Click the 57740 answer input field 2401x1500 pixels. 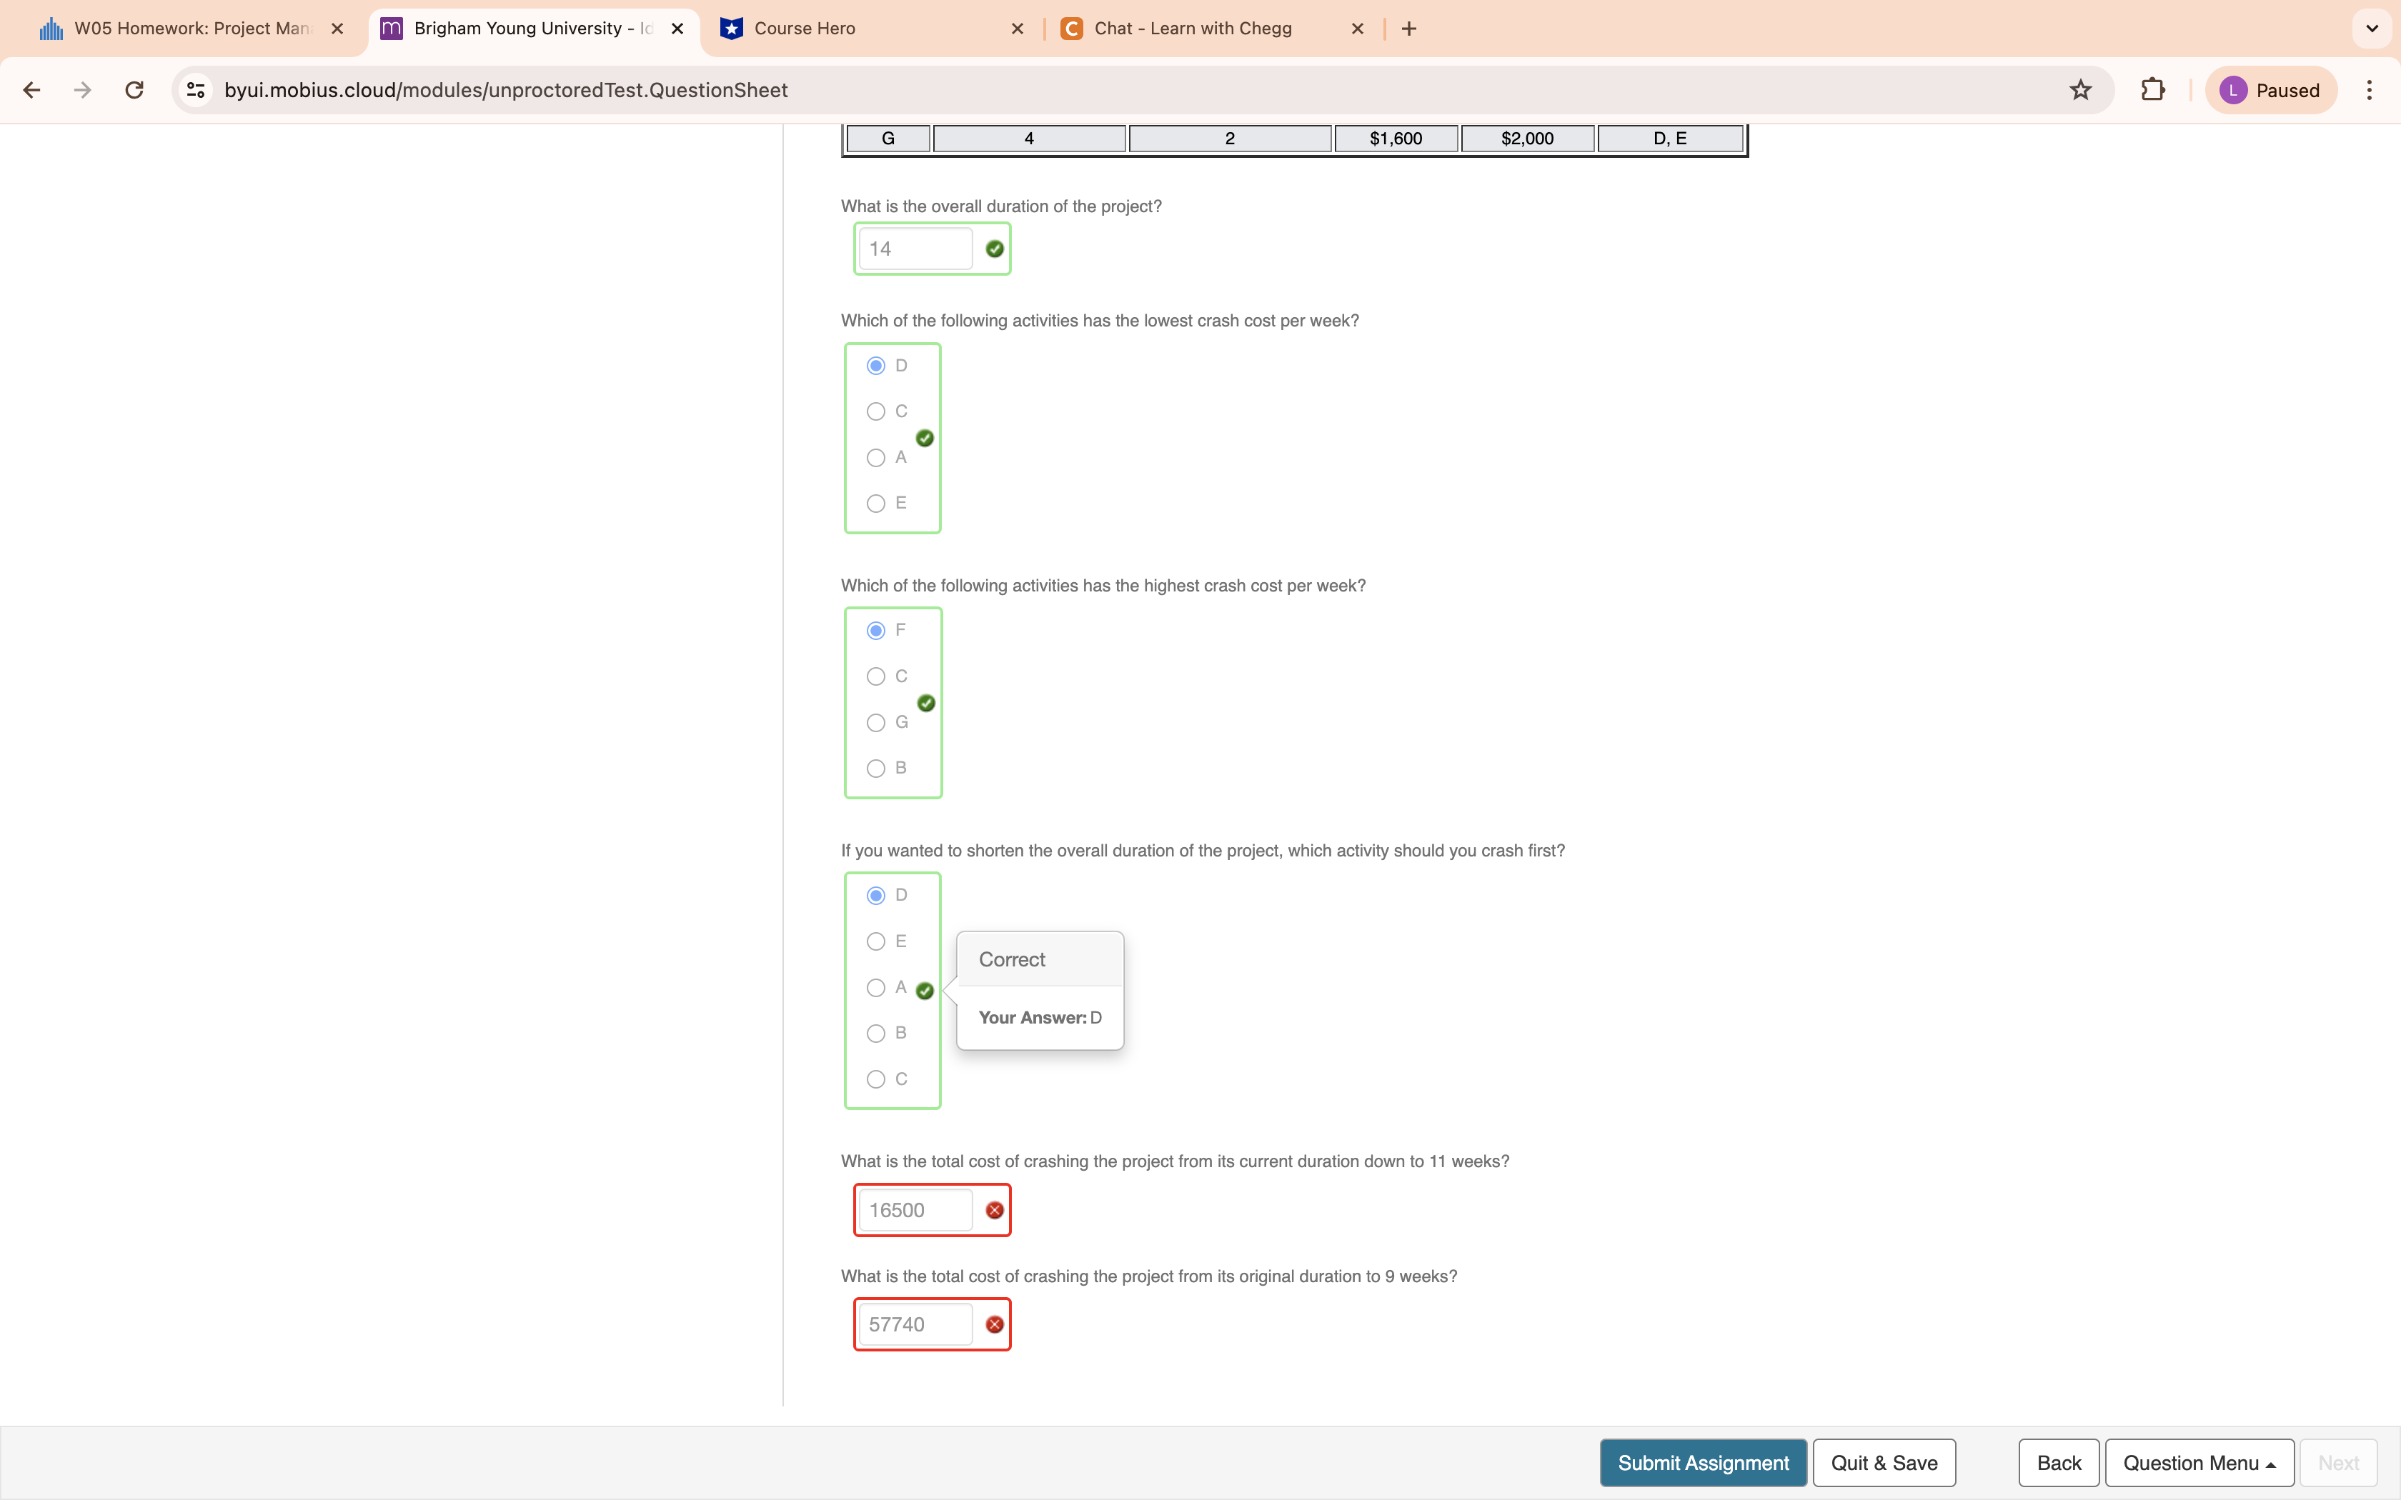point(914,1324)
